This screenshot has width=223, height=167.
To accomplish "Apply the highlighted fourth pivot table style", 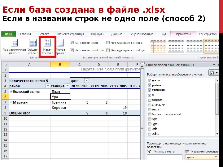I will pyautogui.click(x=211, y=46).
